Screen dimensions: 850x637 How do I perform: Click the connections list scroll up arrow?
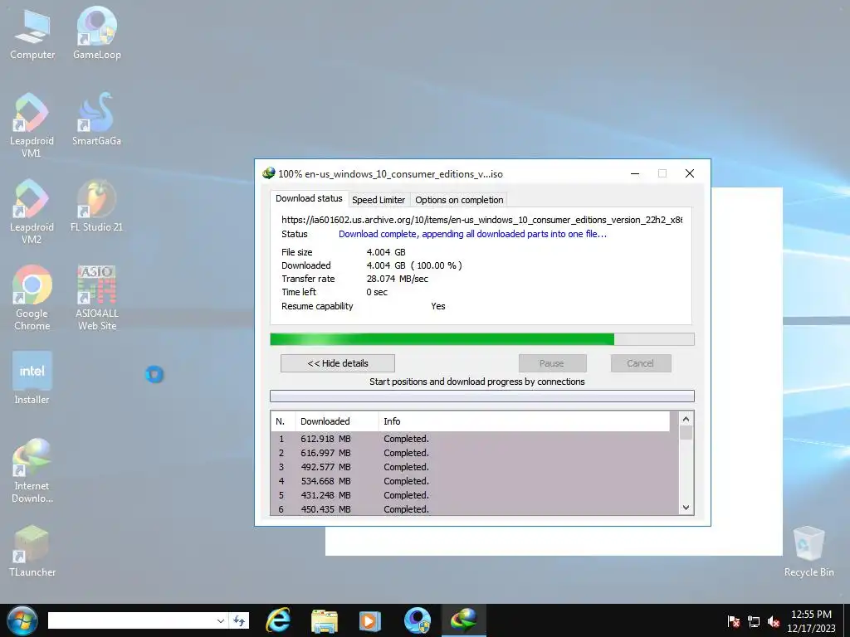pyautogui.click(x=686, y=419)
